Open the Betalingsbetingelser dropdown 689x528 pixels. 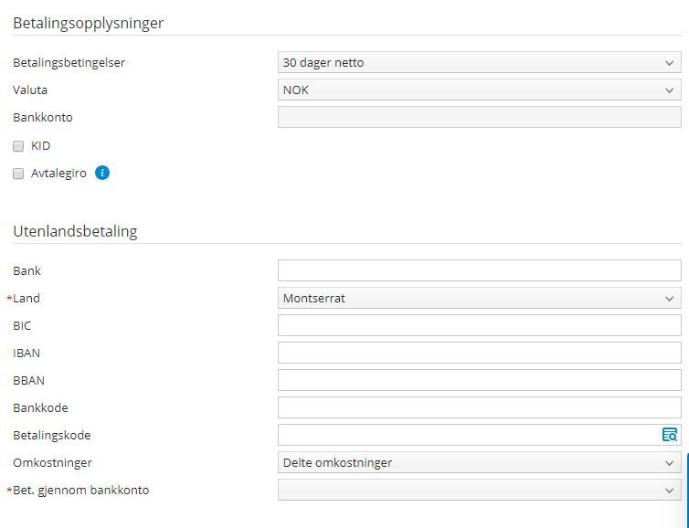[x=480, y=62]
